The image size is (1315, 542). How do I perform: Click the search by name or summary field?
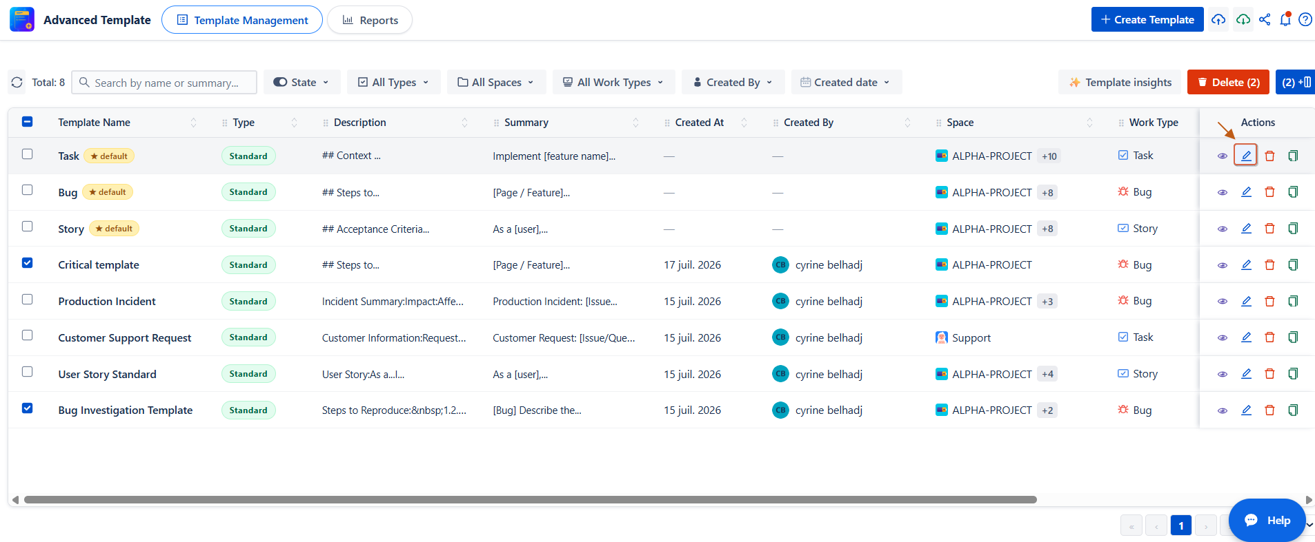[x=164, y=82]
